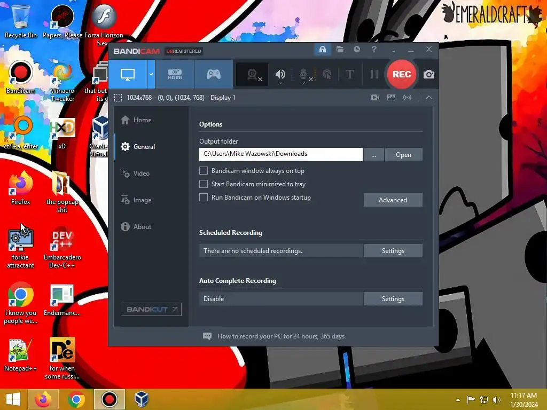Switch to game recording mode
This screenshot has height=410, width=547.
pos(214,74)
